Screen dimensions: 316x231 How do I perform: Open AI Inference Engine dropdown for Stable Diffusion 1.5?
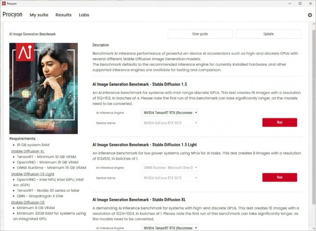coord(170,113)
